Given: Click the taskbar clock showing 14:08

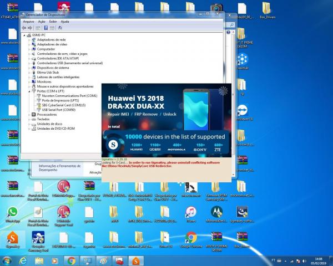Looking at the screenshot, I should pyautogui.click(x=319, y=261).
